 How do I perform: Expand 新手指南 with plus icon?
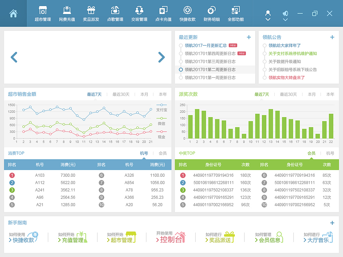pos(332,223)
